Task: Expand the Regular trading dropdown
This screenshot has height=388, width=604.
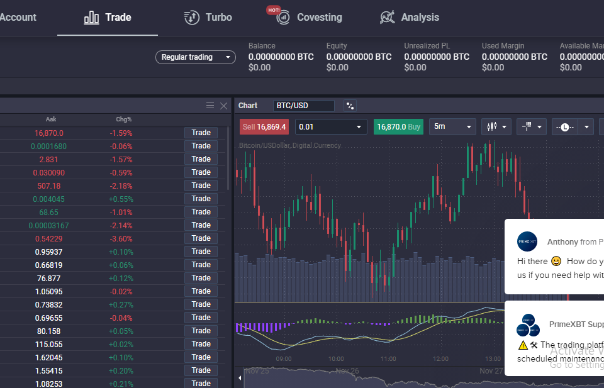Action: coord(196,57)
